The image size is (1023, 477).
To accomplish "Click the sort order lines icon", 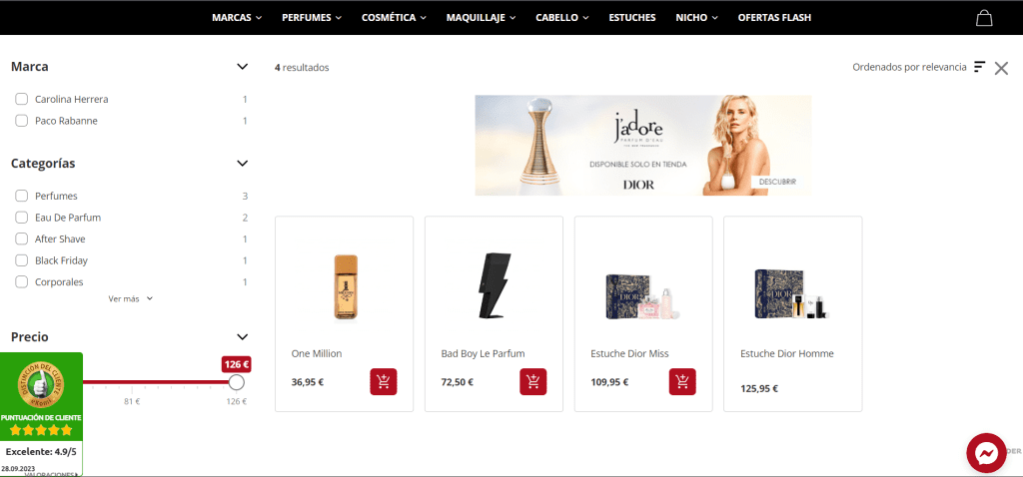I will pos(979,67).
